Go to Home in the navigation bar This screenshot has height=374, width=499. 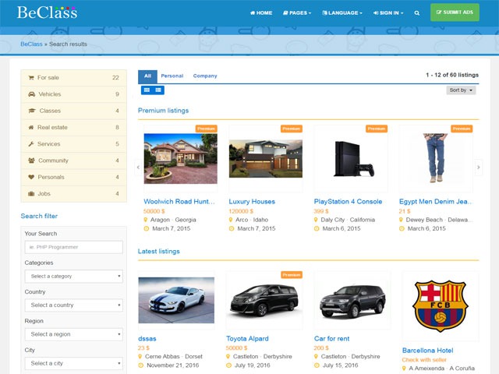click(261, 12)
